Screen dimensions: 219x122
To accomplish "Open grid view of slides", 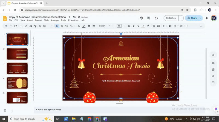I will (x=5, y=110).
